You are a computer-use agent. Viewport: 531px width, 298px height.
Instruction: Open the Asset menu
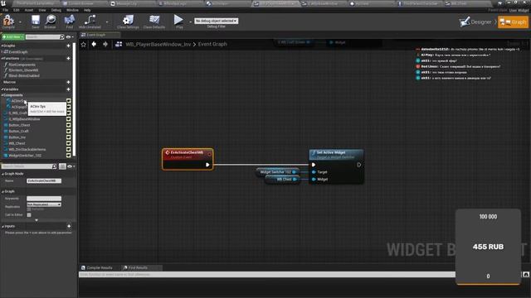pyautogui.click(x=29, y=10)
